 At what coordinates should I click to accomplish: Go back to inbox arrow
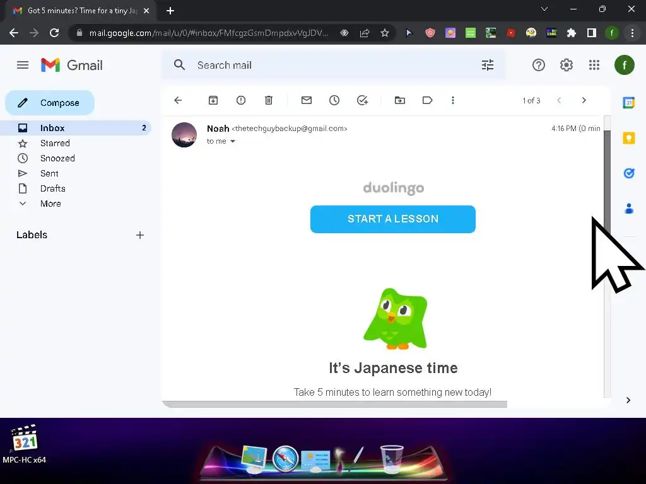pyautogui.click(x=178, y=100)
